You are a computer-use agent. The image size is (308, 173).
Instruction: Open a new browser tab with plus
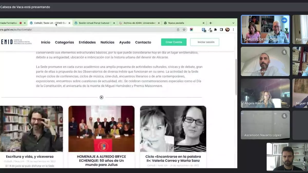210,23
